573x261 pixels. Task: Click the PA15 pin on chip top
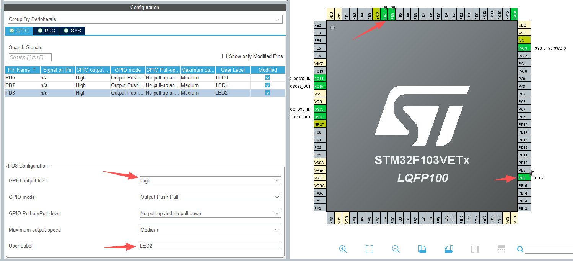[507, 14]
